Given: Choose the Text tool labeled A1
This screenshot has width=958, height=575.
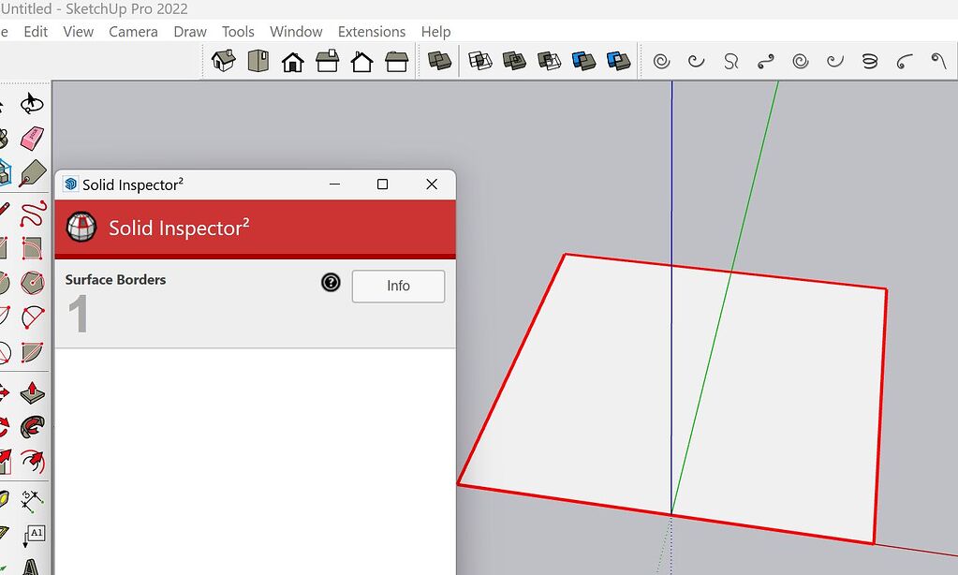Looking at the screenshot, I should [37, 534].
